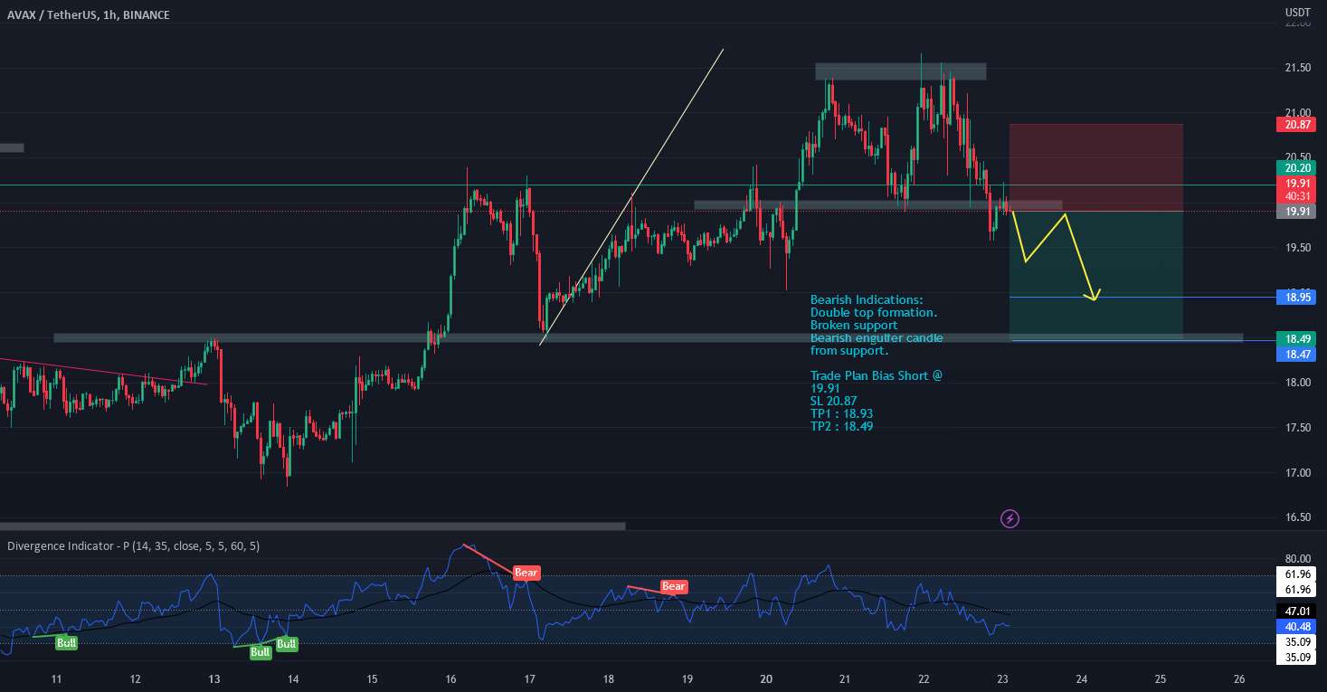Image resolution: width=1327 pixels, height=692 pixels.
Task: Click the 80.00 indicator axis tick
Action: 1297,558
